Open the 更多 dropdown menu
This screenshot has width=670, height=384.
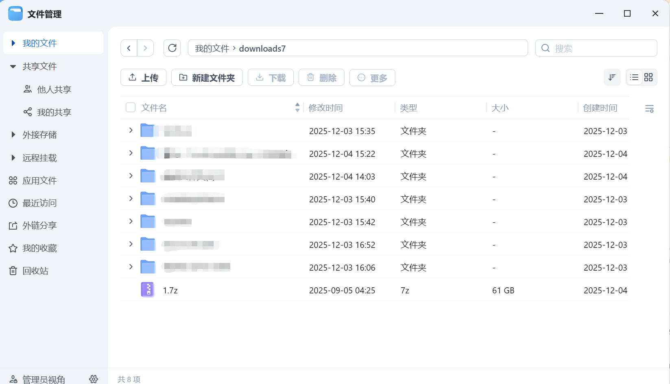[x=372, y=78]
